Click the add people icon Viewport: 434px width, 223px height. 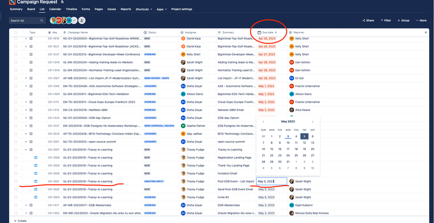tap(82, 20)
